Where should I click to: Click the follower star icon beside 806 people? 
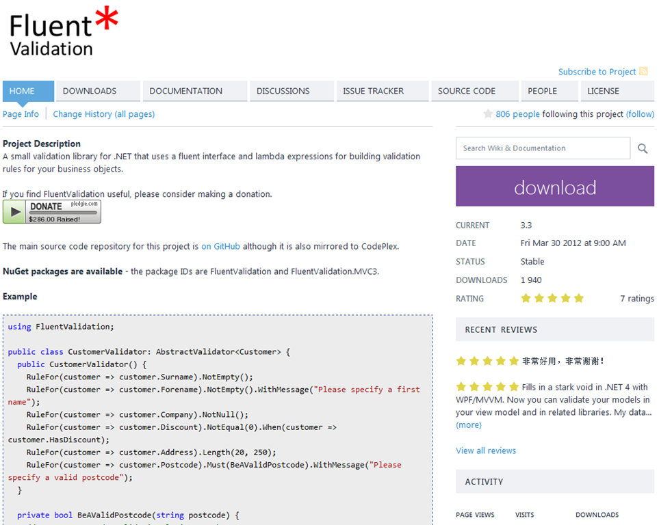(x=487, y=114)
